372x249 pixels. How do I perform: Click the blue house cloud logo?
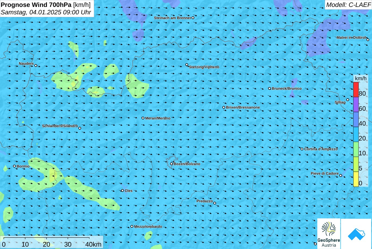(356, 234)
